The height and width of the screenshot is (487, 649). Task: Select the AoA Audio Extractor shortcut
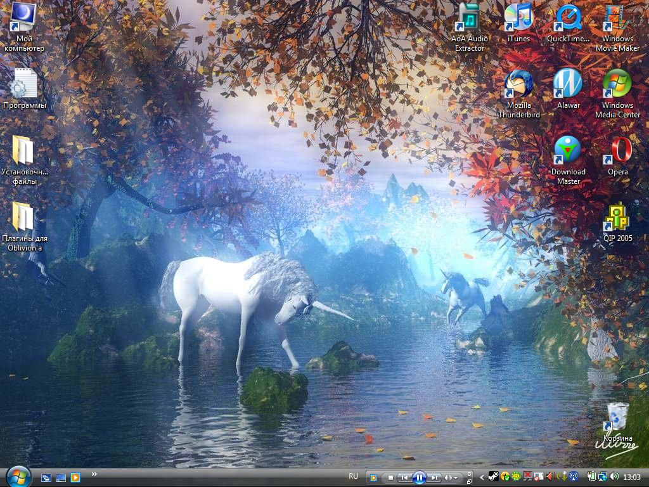tap(470, 27)
